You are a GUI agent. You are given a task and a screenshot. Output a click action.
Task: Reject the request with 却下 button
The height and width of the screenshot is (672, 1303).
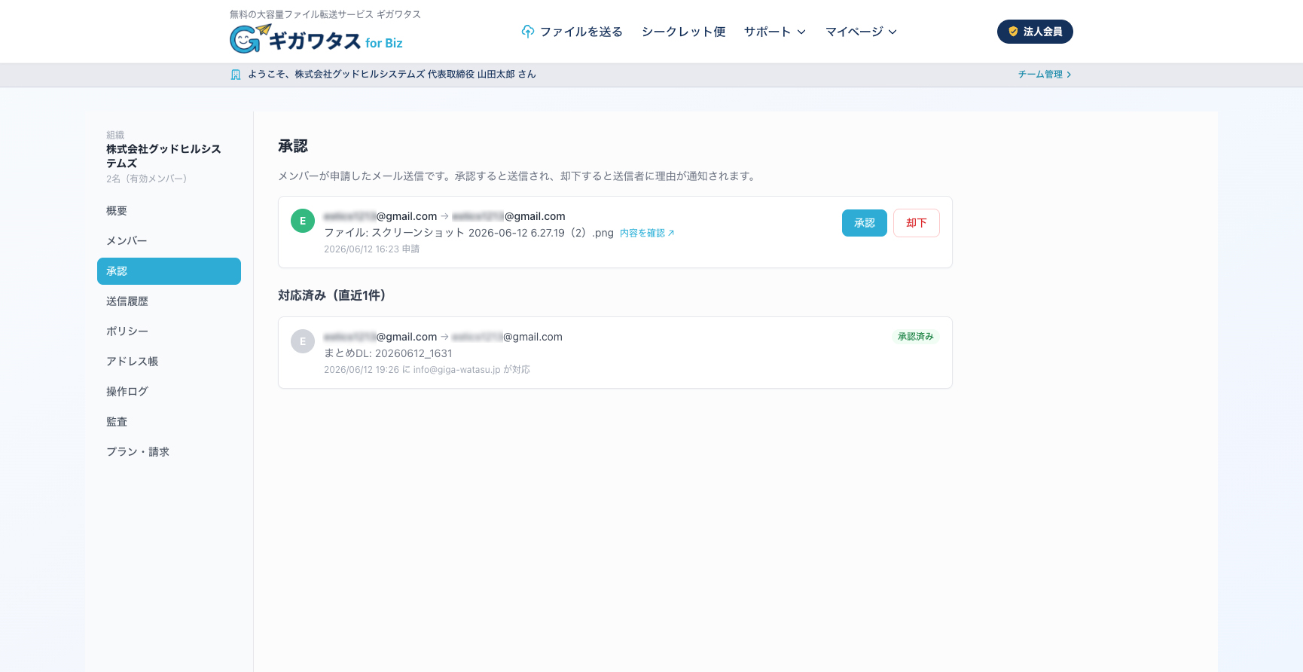(916, 223)
